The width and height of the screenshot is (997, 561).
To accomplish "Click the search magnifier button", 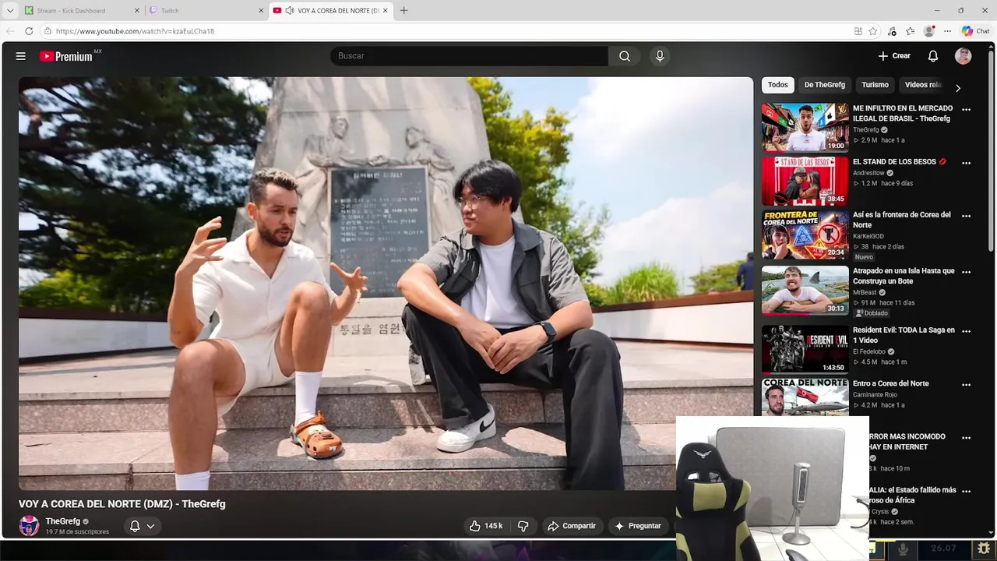I will coord(625,56).
